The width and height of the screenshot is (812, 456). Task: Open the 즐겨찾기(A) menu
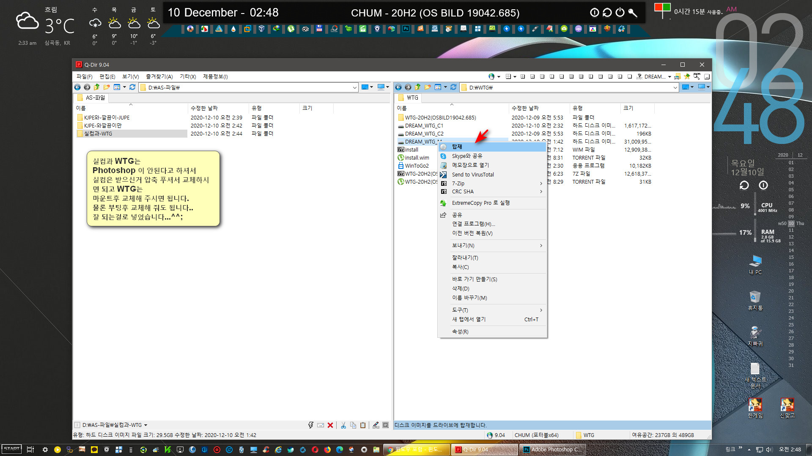[x=159, y=76]
